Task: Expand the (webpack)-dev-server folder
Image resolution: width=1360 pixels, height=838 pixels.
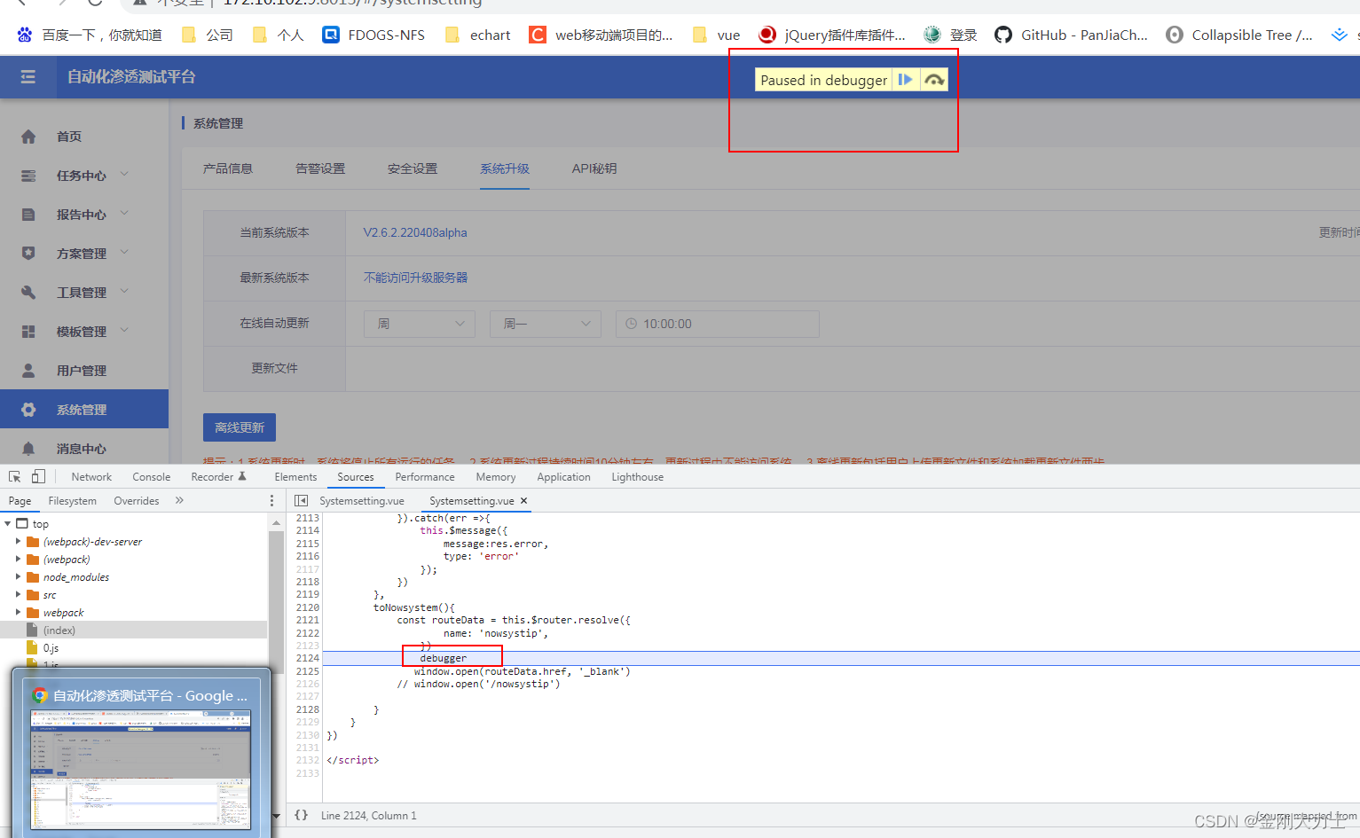Action: pos(18,542)
